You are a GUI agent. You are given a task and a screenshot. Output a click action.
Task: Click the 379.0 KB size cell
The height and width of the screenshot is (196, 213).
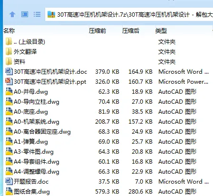[107, 72]
